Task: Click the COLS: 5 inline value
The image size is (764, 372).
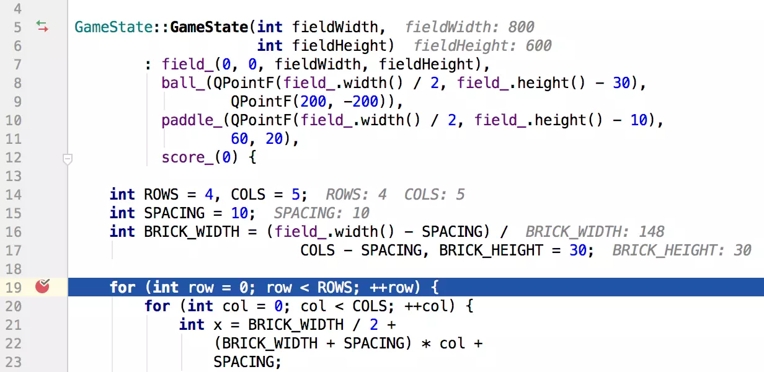Action: (x=434, y=195)
